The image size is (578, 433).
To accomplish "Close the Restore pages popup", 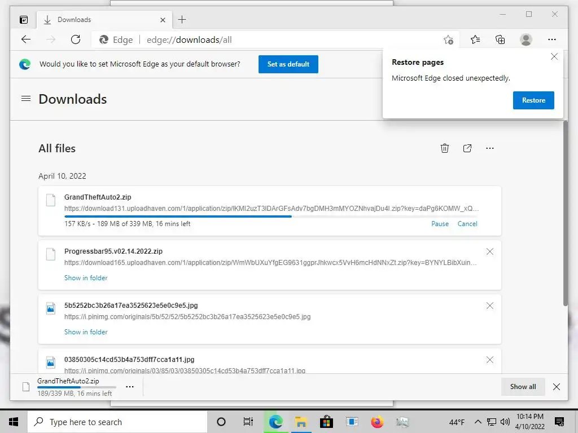I will click(x=554, y=56).
